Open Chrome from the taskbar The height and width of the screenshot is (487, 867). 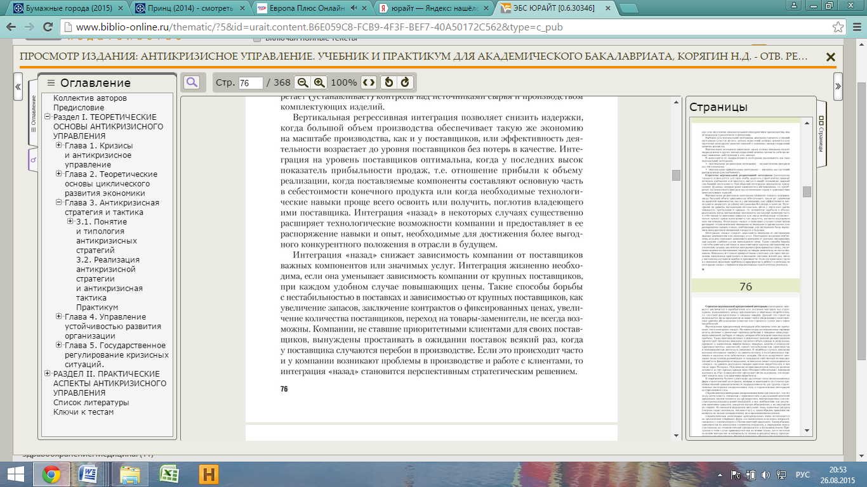(x=51, y=474)
